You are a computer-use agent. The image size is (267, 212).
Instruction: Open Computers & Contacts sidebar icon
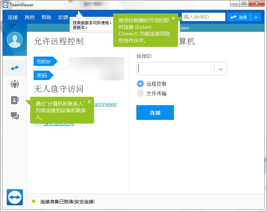[x=15, y=100]
